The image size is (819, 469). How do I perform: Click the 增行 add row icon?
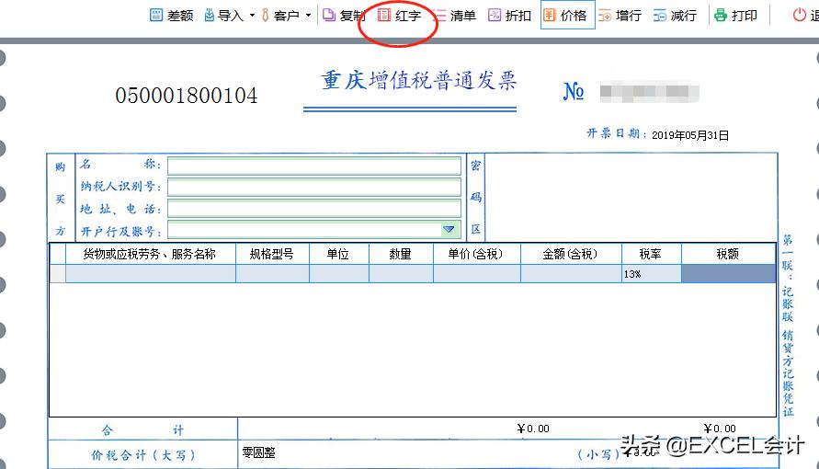pyautogui.click(x=605, y=15)
